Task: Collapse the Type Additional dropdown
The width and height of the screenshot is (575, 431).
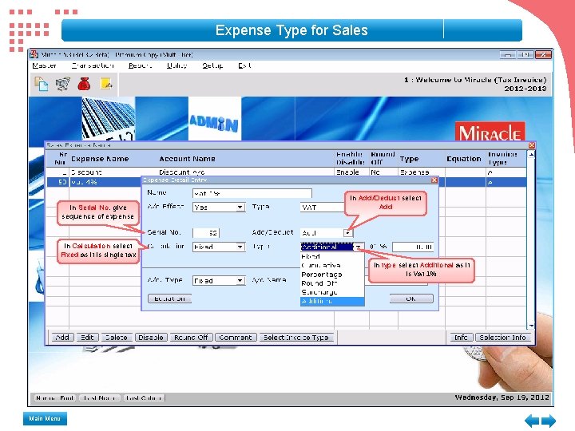Action: pos(359,247)
